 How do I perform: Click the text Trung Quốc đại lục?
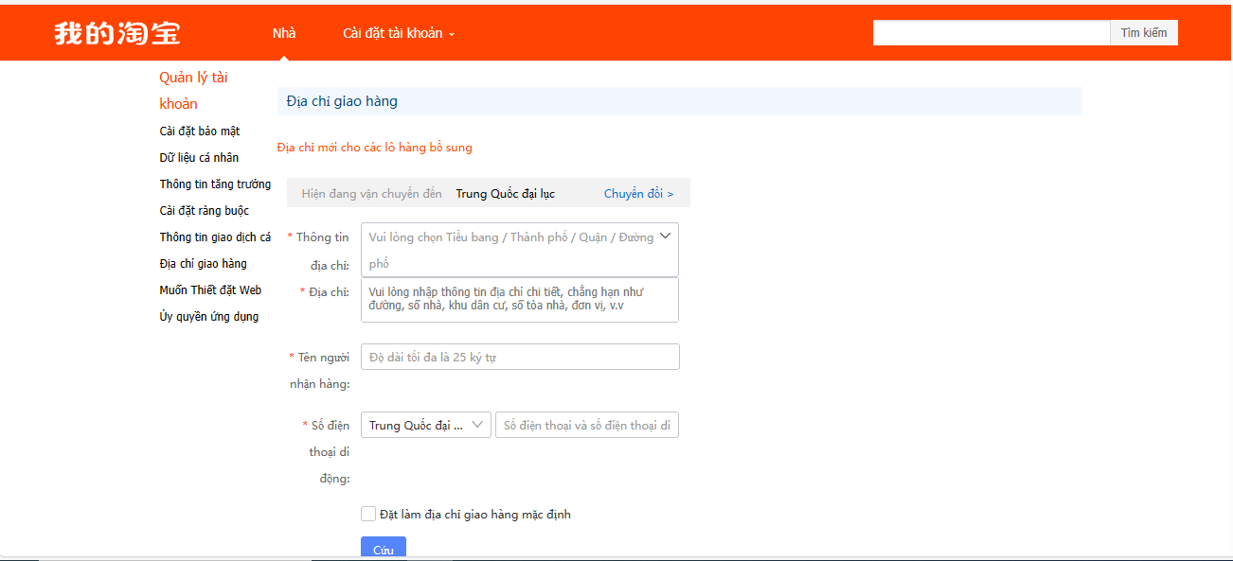[506, 193]
